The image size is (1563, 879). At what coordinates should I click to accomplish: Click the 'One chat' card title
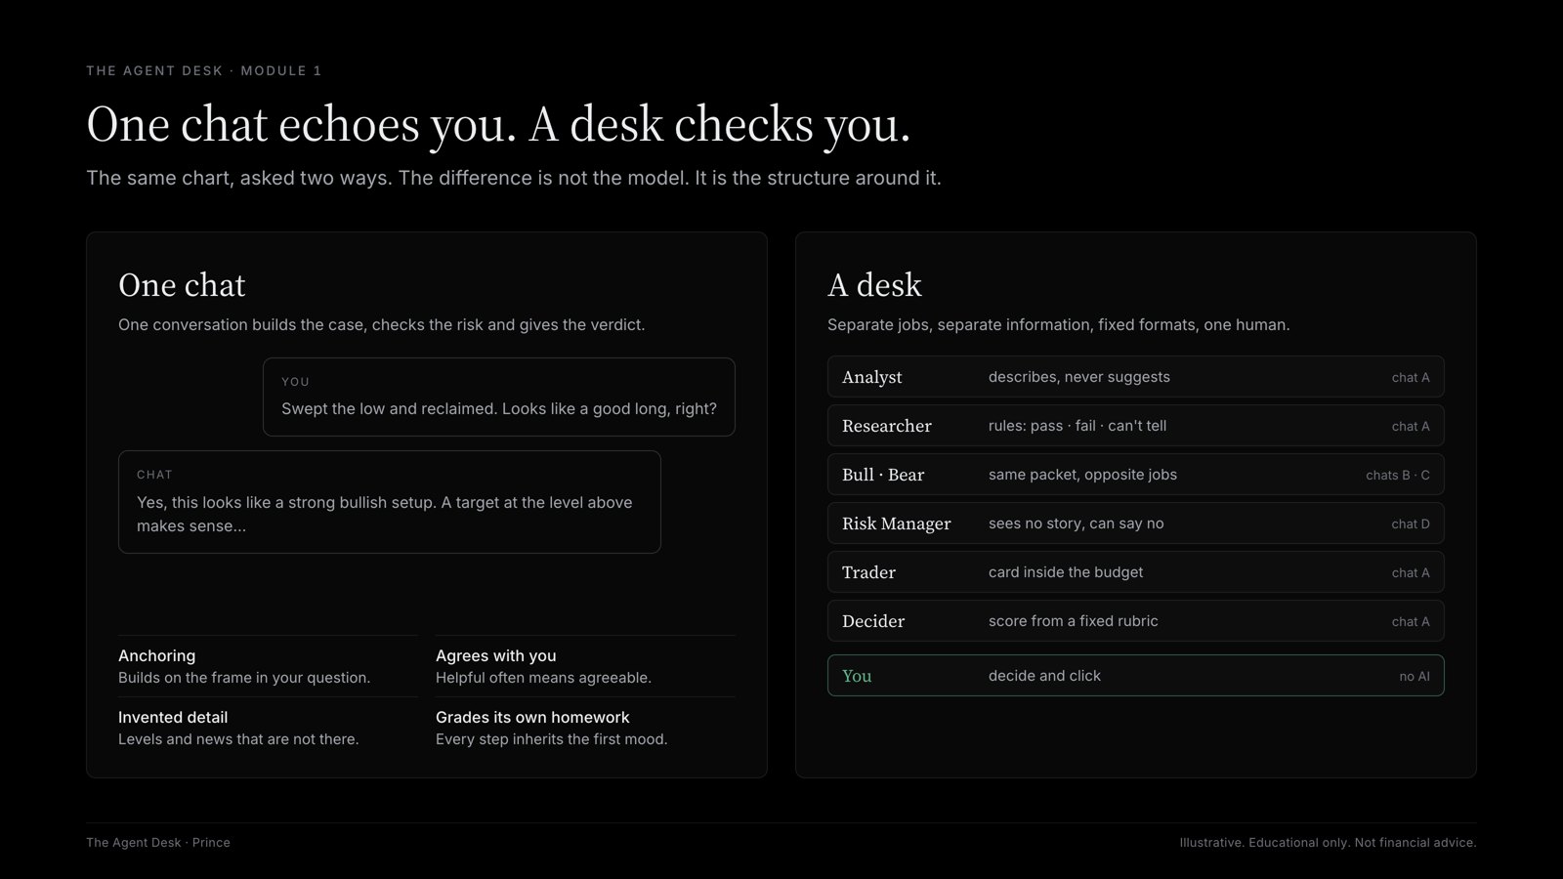[182, 285]
